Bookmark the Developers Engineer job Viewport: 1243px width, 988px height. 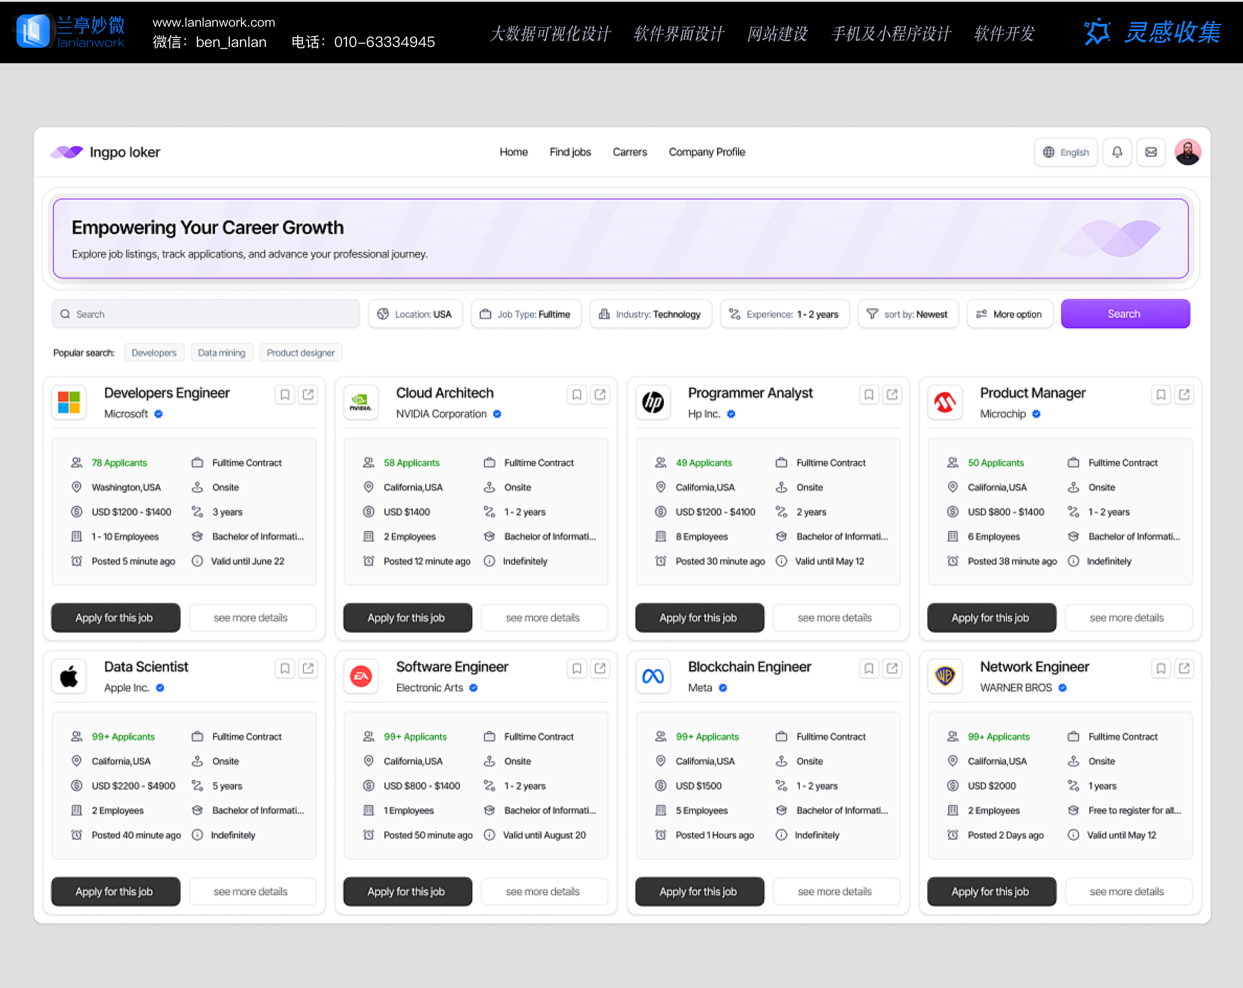click(285, 394)
